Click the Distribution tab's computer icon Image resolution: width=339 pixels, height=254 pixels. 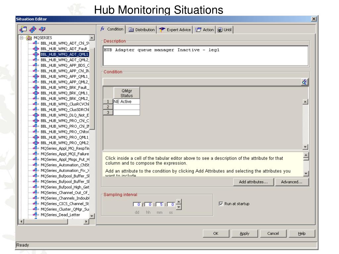pos(131,30)
